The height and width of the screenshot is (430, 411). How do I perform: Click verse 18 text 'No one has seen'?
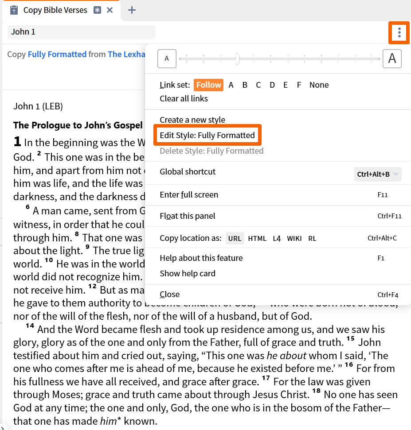361,395
